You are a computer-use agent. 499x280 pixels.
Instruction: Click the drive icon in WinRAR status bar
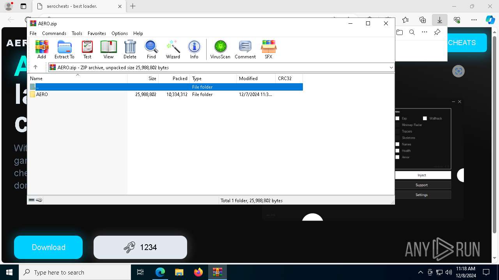pyautogui.click(x=32, y=200)
